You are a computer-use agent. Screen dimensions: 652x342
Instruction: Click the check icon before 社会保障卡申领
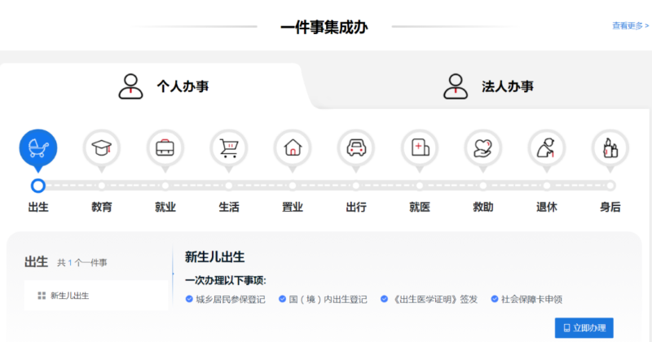[x=495, y=299]
